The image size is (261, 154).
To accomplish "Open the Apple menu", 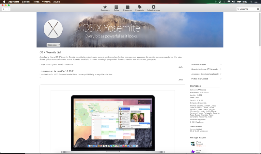I will pyautogui.click(x=4, y=2).
